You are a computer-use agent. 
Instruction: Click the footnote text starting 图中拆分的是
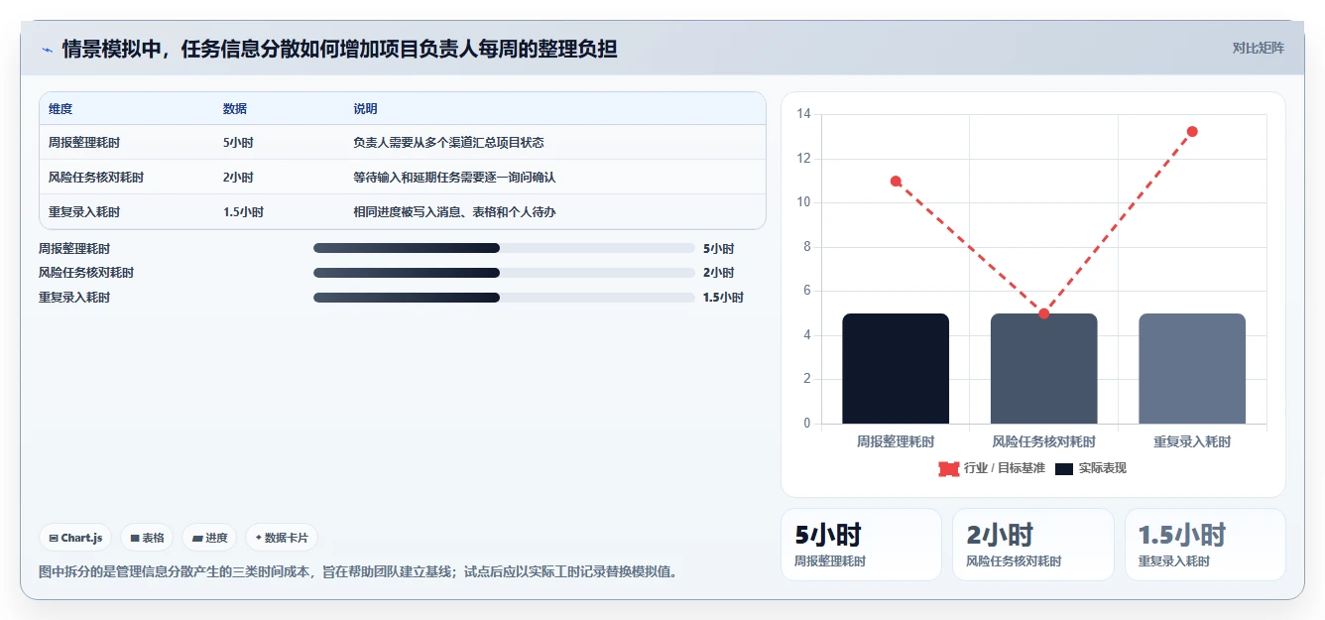(x=357, y=571)
